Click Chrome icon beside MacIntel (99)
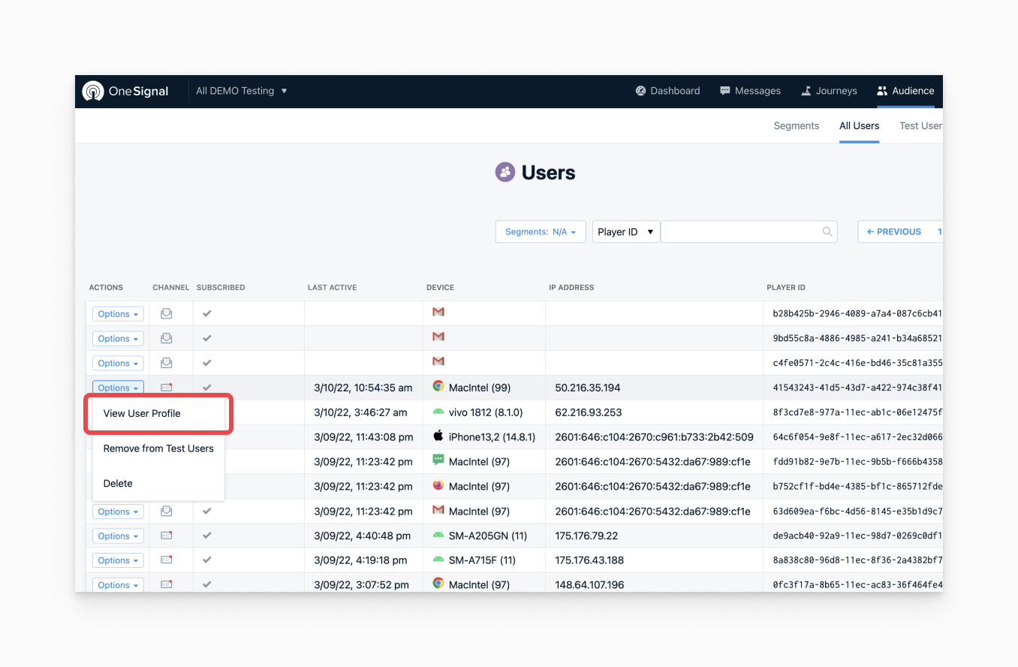1018x667 pixels. tap(438, 386)
